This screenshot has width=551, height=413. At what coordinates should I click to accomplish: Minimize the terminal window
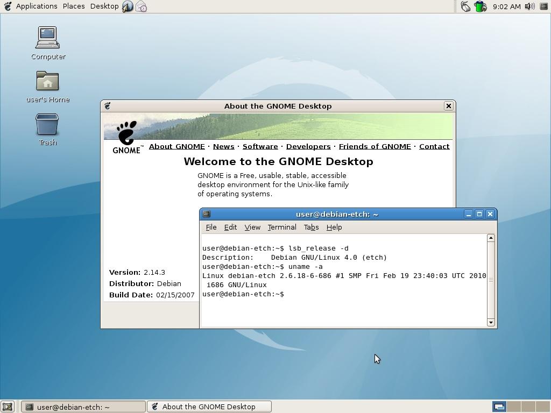click(x=469, y=214)
